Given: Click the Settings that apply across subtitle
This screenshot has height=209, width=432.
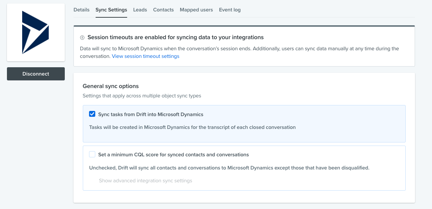Looking at the screenshot, I should click(142, 96).
